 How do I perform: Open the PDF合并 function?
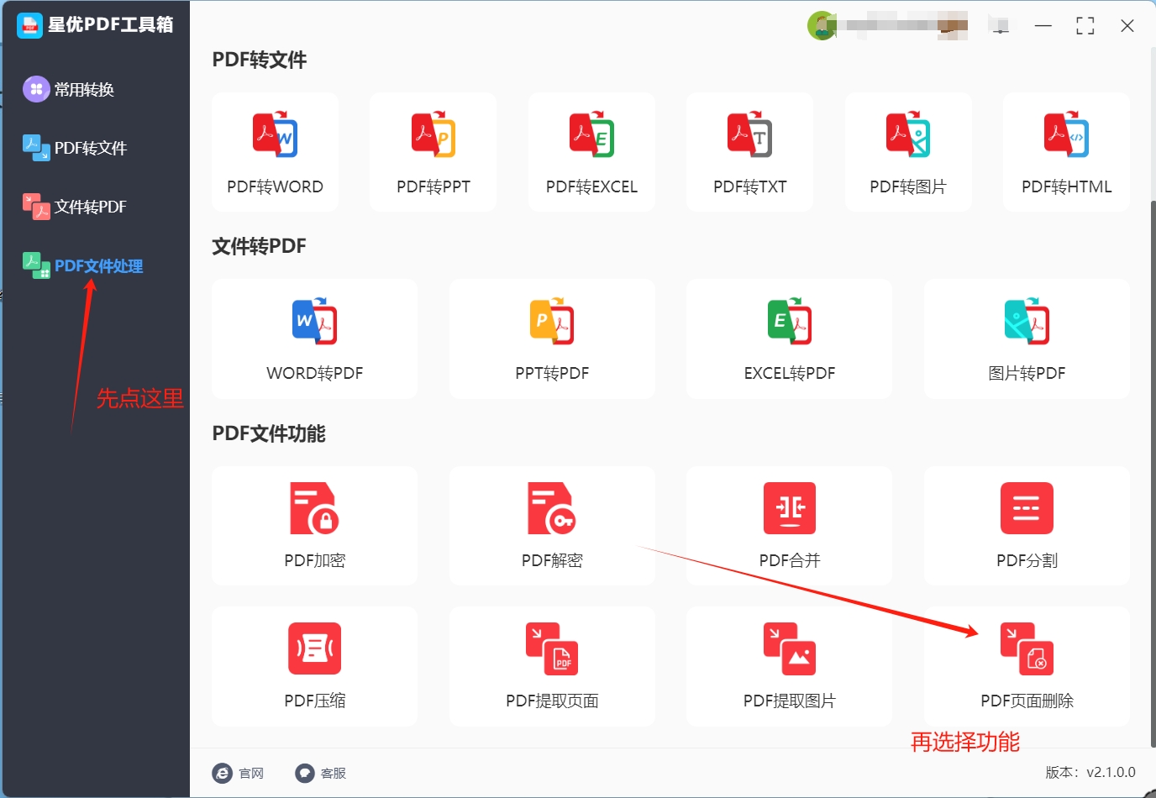(x=789, y=526)
